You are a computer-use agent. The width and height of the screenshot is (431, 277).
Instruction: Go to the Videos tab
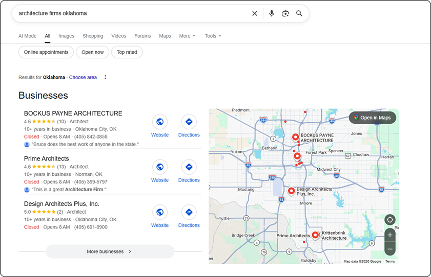pos(119,36)
